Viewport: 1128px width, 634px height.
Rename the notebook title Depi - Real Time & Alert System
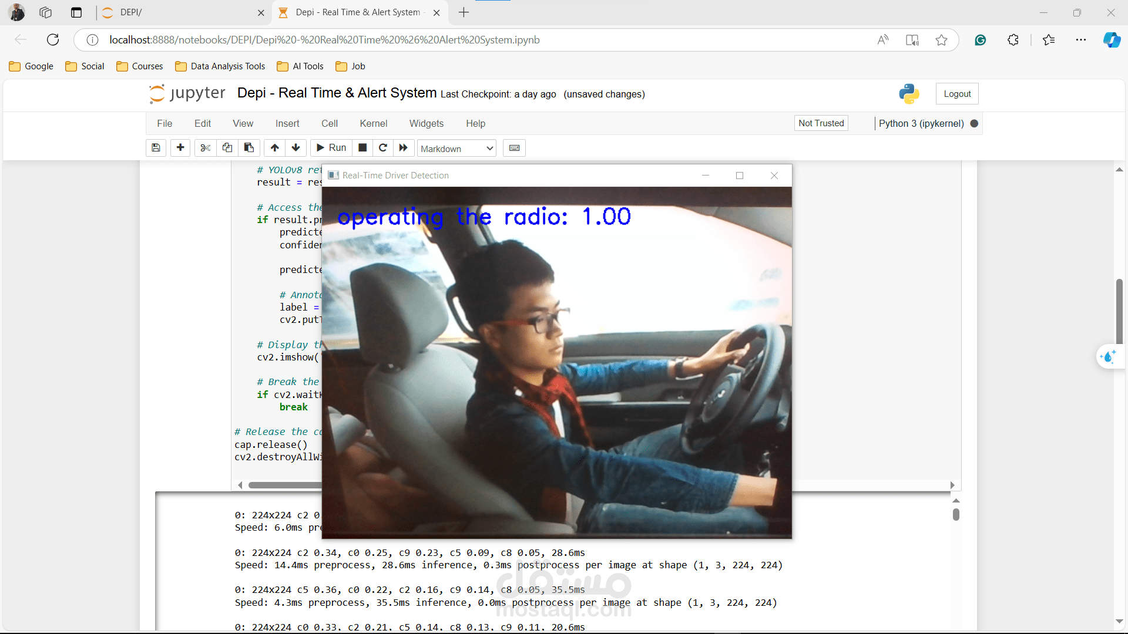pos(337,93)
